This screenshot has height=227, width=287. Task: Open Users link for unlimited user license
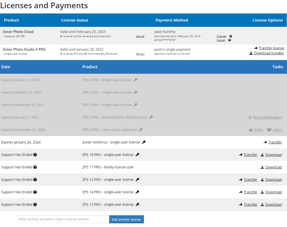[277, 130]
